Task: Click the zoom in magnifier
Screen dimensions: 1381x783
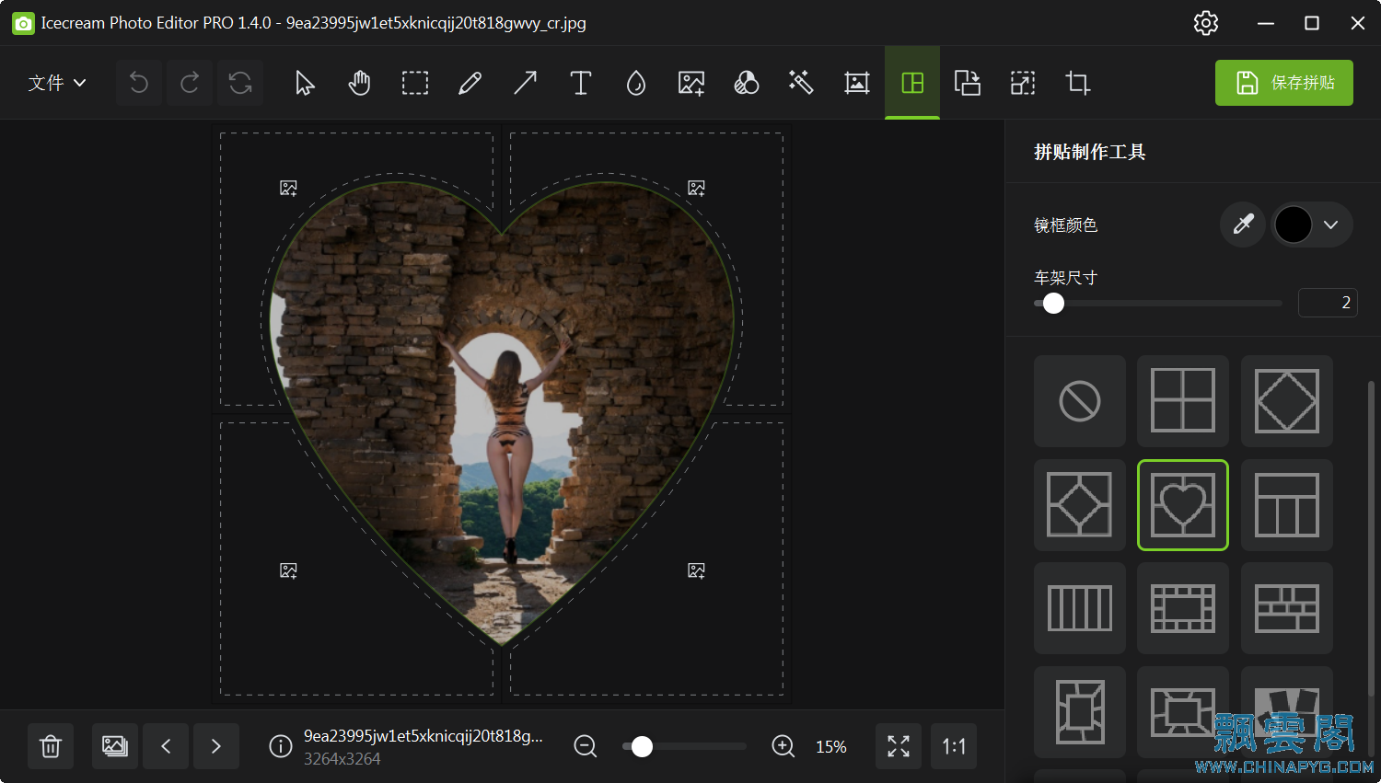Action: (x=783, y=746)
